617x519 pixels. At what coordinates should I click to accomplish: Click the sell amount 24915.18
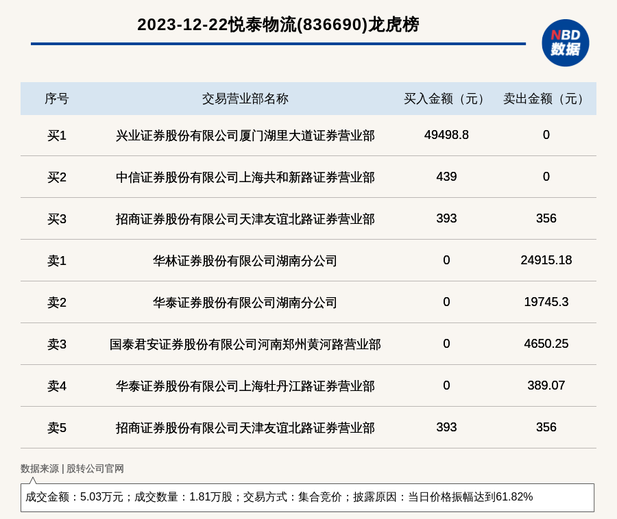546,260
